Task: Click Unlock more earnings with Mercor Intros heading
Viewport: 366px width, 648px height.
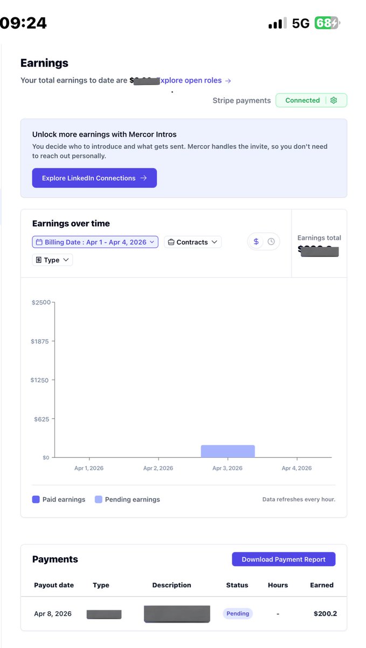Action: point(104,134)
